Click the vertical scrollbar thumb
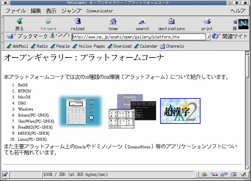 tap(247, 66)
